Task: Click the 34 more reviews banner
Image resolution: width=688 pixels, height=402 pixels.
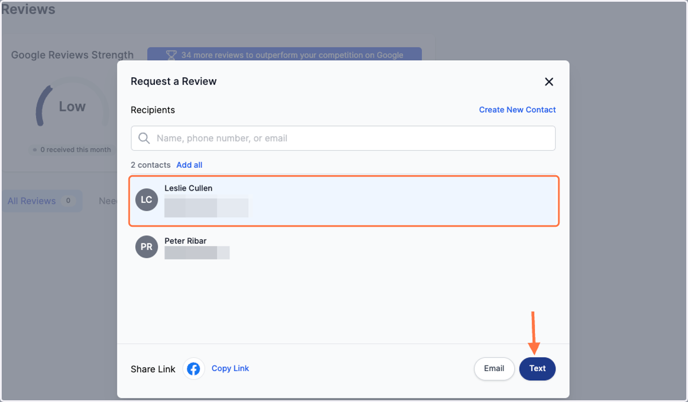Action: coord(284,56)
